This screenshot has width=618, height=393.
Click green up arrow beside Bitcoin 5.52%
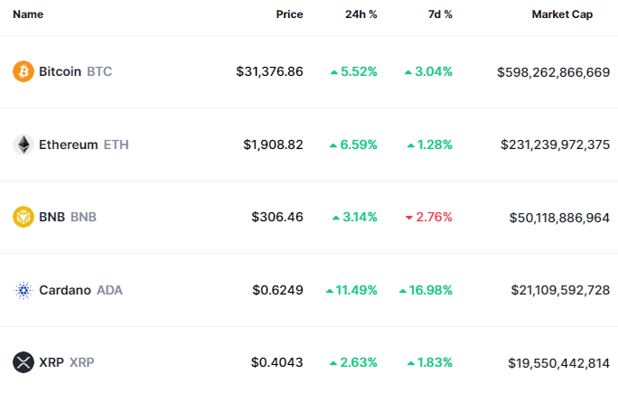click(x=334, y=71)
